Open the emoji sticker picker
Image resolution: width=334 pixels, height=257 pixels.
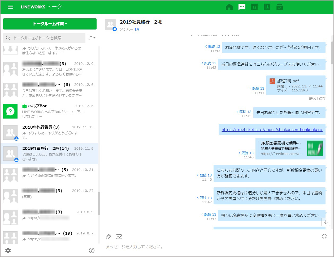(324, 237)
